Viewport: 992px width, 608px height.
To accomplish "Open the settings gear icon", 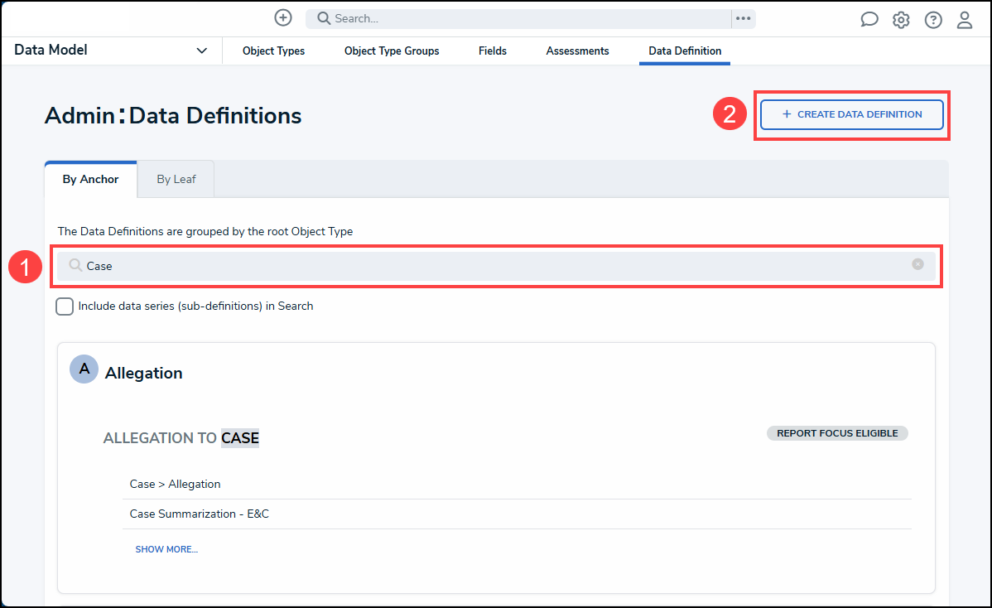I will click(x=901, y=20).
